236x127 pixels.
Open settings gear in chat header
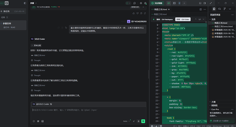(x=141, y=3)
